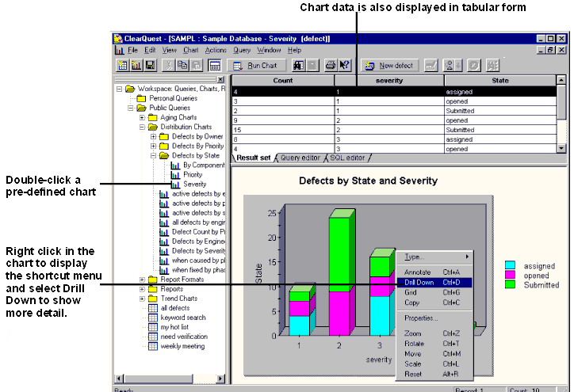Collapse the Distribution Charts folder

143,127
